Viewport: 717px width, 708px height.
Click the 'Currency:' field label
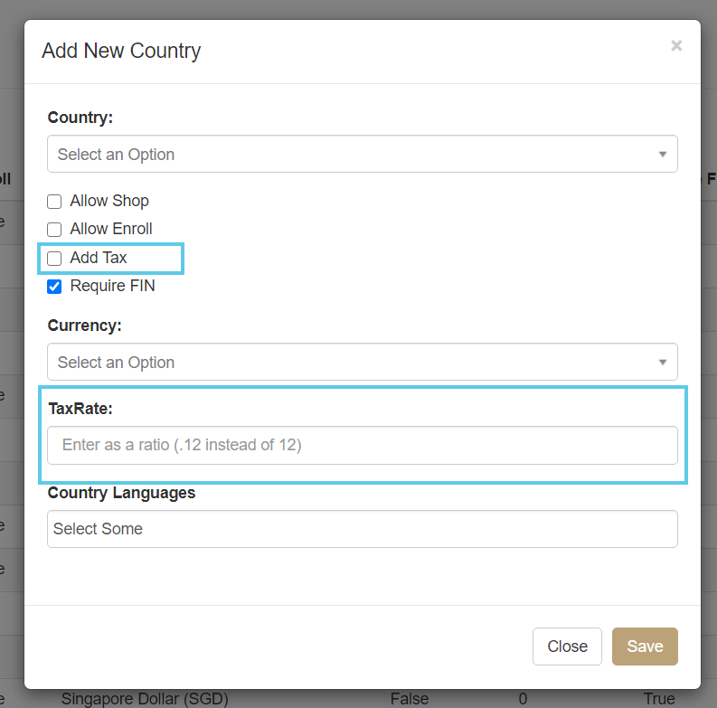pos(84,326)
